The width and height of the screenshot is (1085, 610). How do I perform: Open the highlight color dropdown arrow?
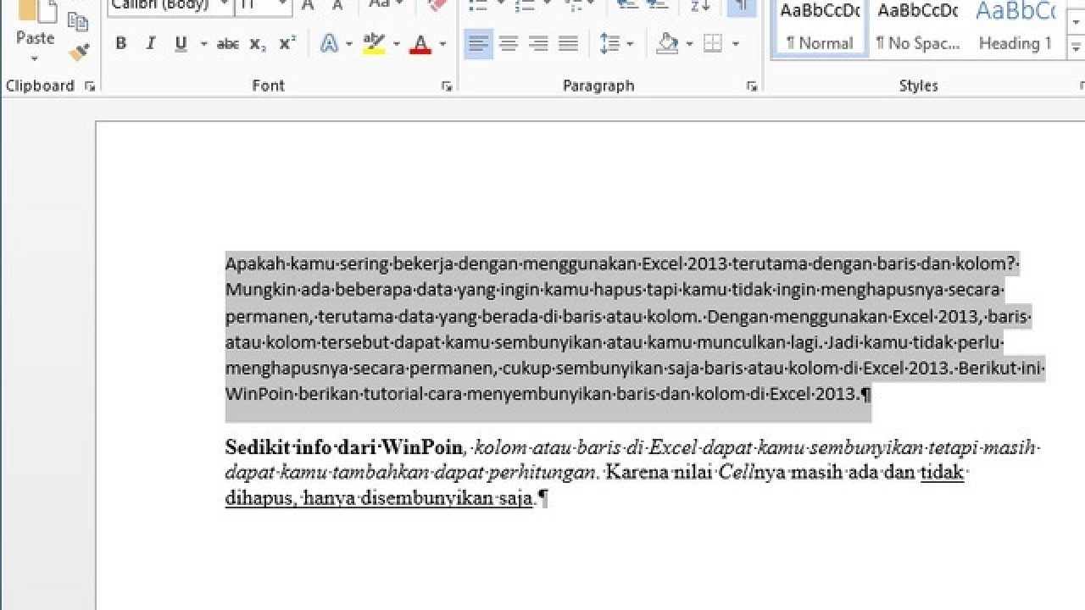click(x=396, y=44)
